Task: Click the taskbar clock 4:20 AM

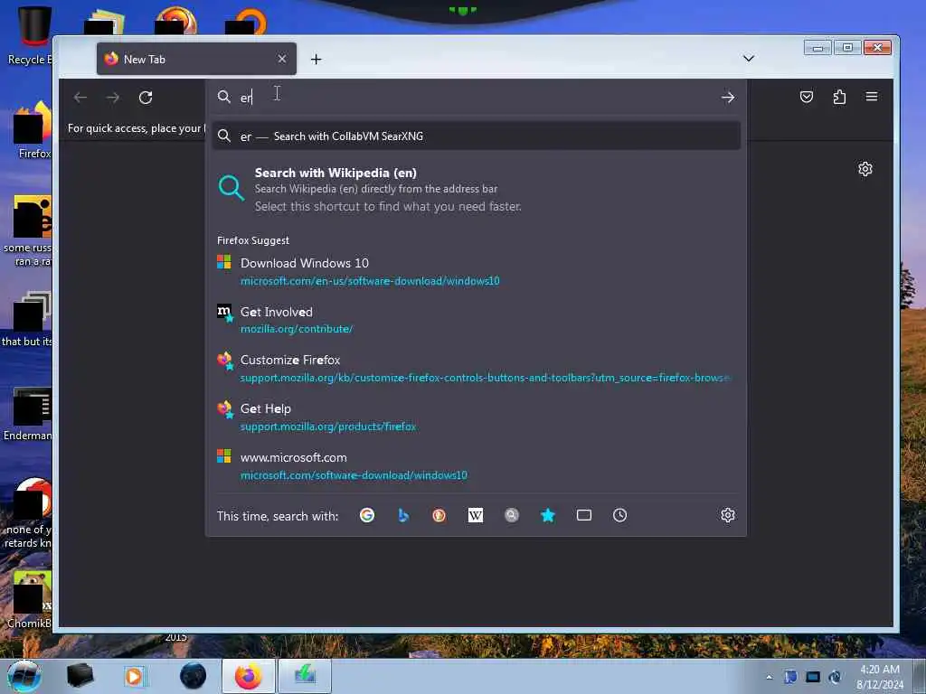Action: coord(880,677)
